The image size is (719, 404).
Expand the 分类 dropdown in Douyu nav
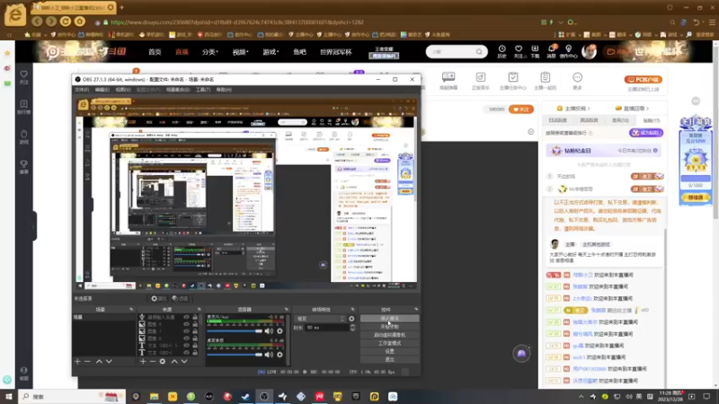[210, 52]
